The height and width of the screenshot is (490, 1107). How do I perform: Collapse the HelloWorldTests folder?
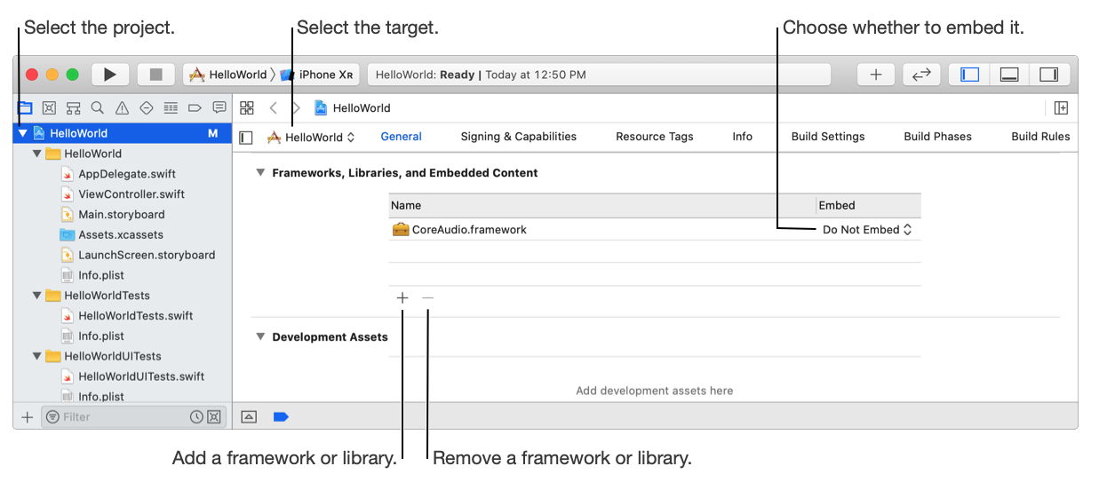click(37, 296)
